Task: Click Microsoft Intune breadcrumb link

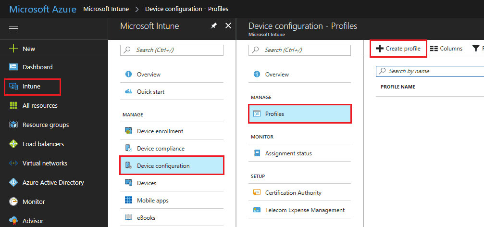Action: 106,9
